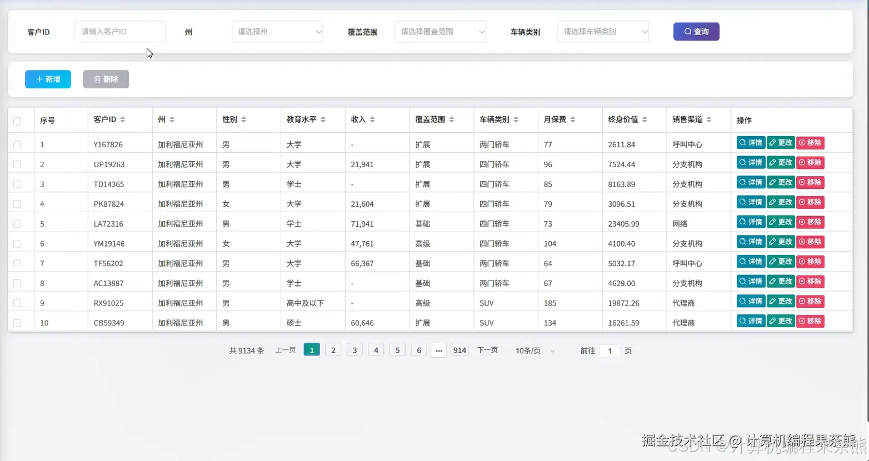Check the row 10 CB59349 checkbox

pos(17,323)
